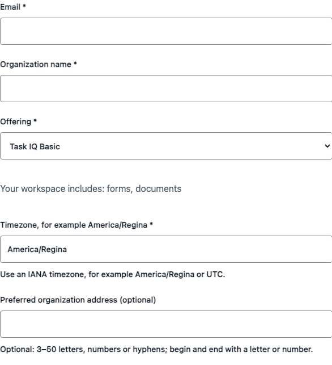This screenshot has height=365, width=332.
Task: Select the Preferred organization address field
Action: click(166, 324)
